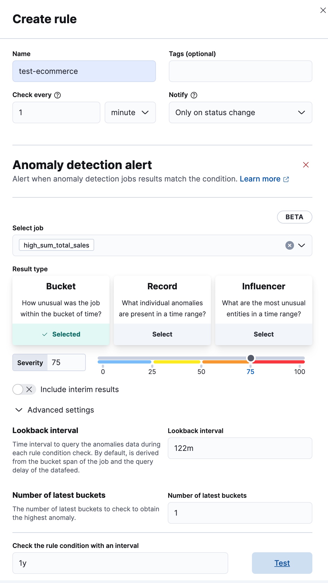The width and height of the screenshot is (328, 583).
Task: Select the Influencer result type
Action: (x=264, y=334)
